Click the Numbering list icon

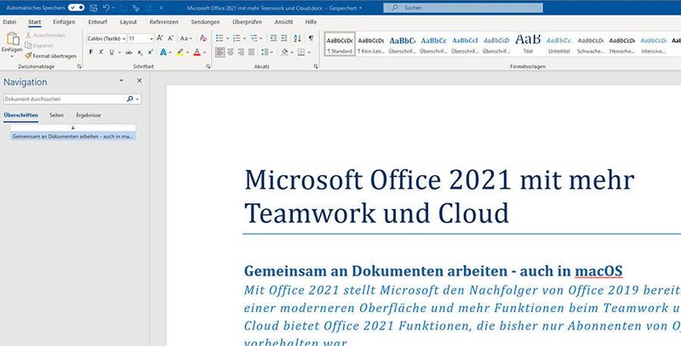(237, 38)
